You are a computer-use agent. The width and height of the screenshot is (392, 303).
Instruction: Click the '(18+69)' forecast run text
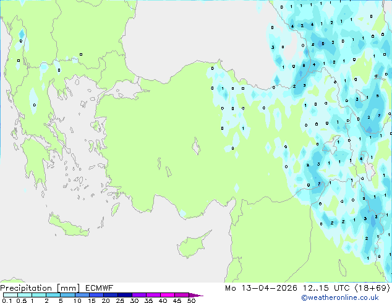coord(372,288)
